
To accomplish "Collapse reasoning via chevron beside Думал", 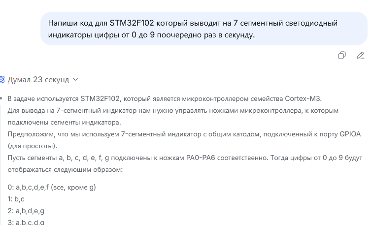I will coord(75,79).
